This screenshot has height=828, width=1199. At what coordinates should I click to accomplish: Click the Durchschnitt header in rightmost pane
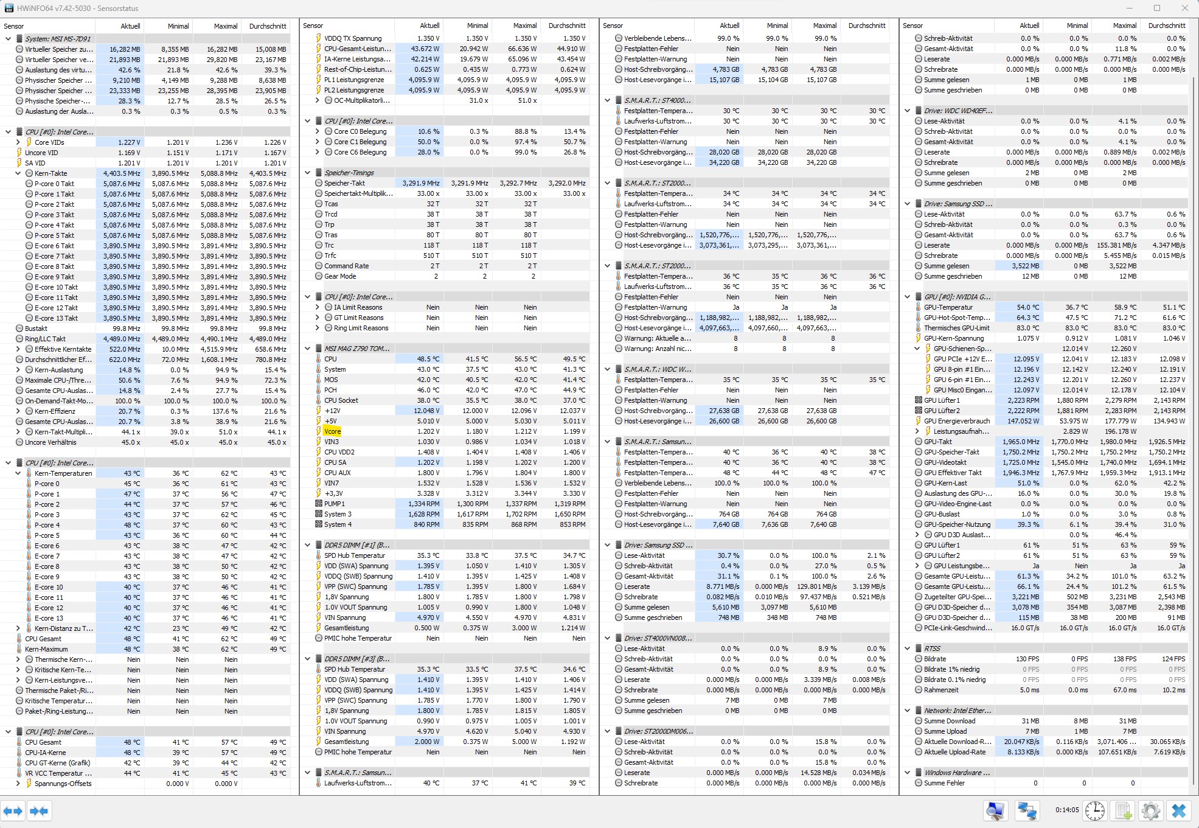coord(1166,26)
